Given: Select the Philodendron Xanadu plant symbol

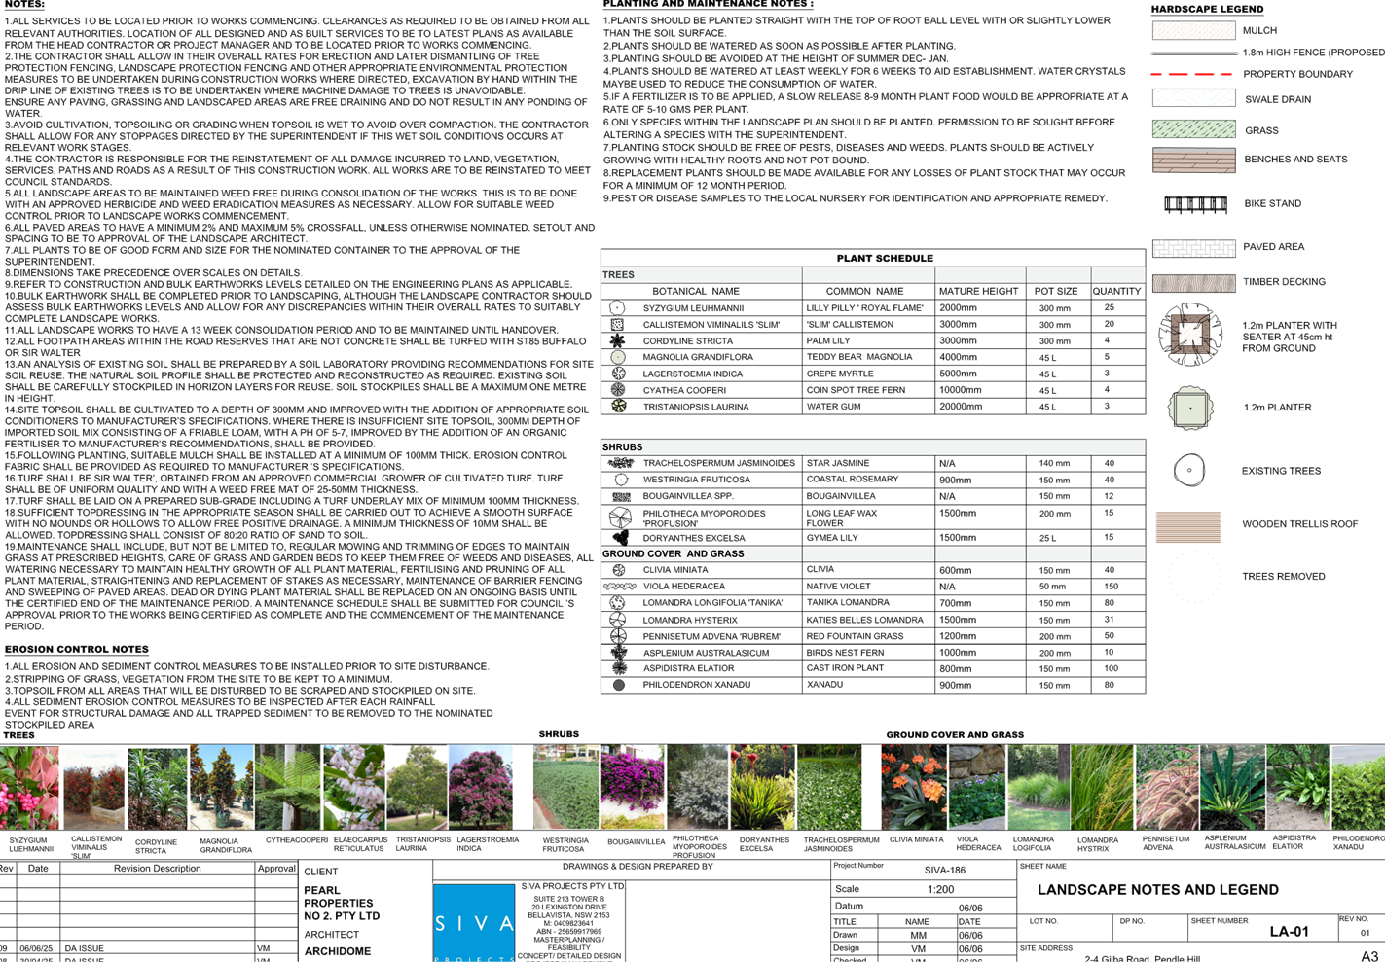Looking at the screenshot, I should pos(618,685).
